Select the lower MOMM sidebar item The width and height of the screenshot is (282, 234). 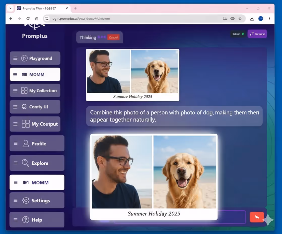point(37,182)
